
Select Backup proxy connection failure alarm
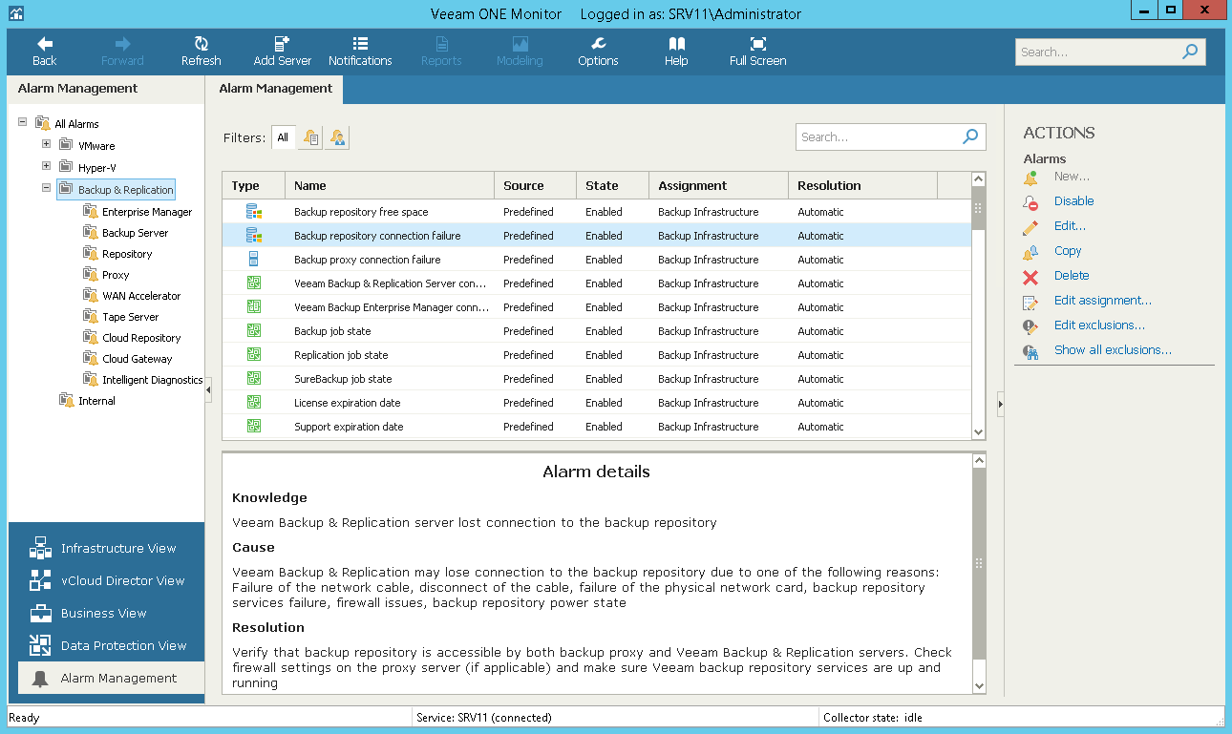[x=597, y=260]
